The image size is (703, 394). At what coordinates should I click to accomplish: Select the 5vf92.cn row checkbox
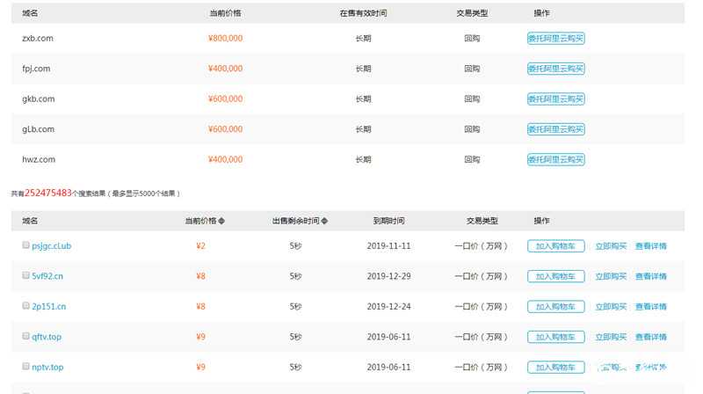tap(25, 276)
